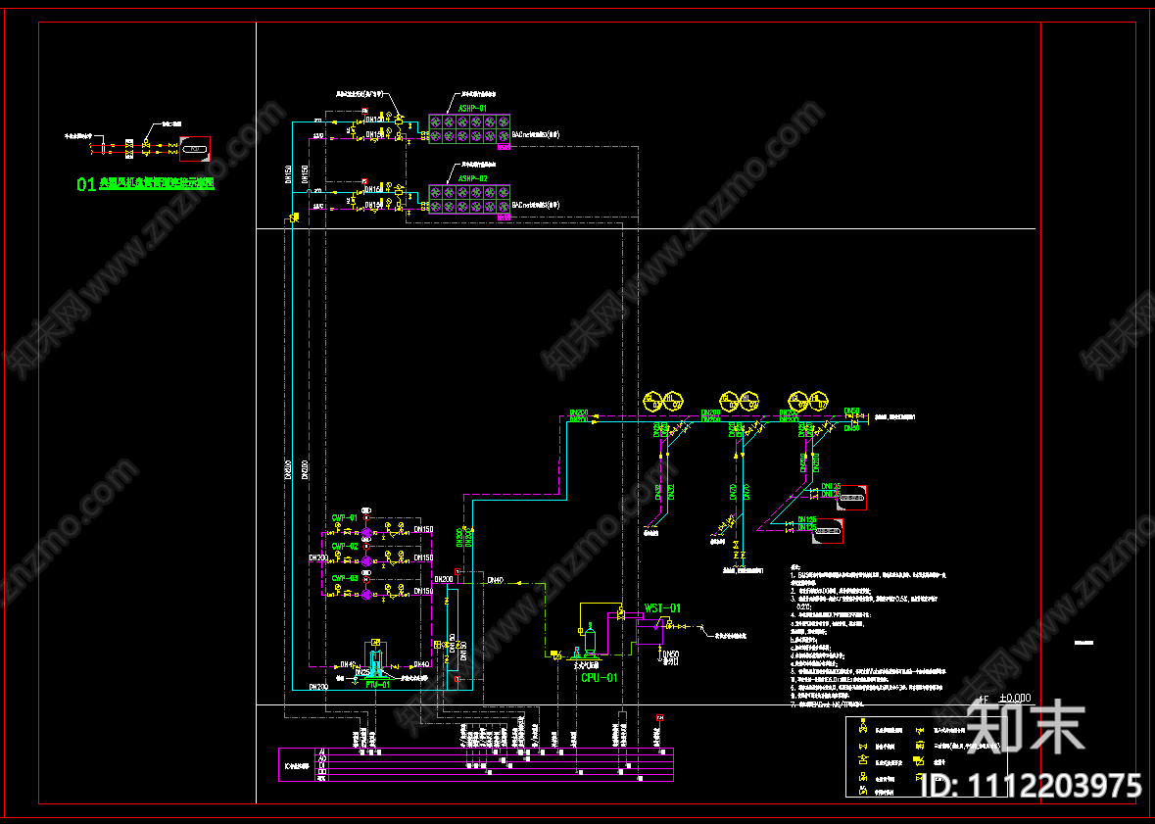Viewport: 1155px width, 824px height.
Task: Click the legend box at bottom right
Action: point(927,757)
